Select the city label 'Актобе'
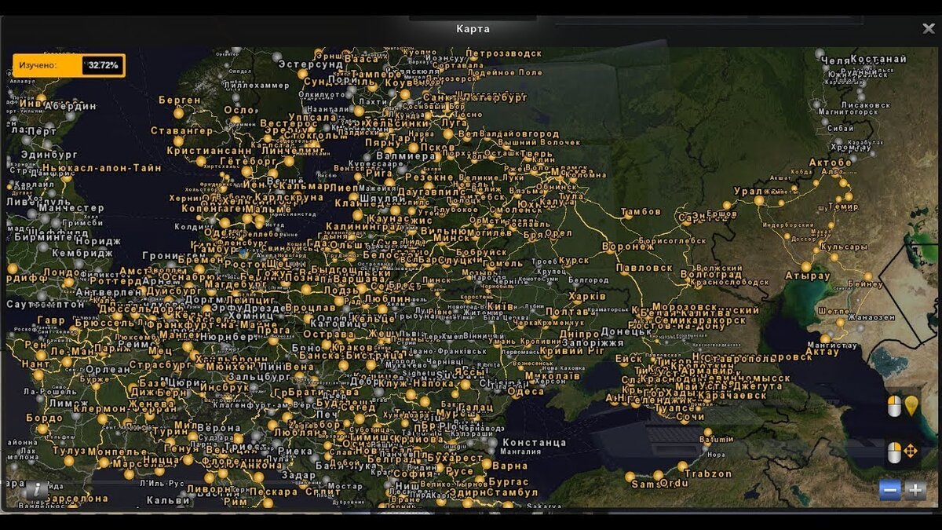Screen dimensions: 942x530 [831, 163]
